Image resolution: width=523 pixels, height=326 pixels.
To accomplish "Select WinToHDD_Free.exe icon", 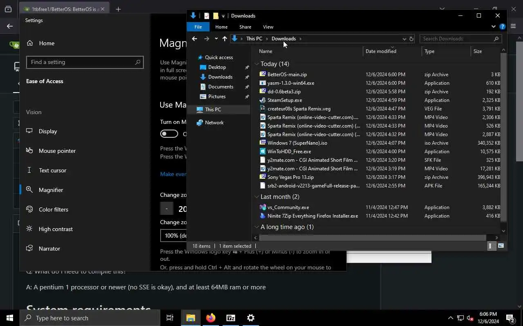I will (263, 152).
